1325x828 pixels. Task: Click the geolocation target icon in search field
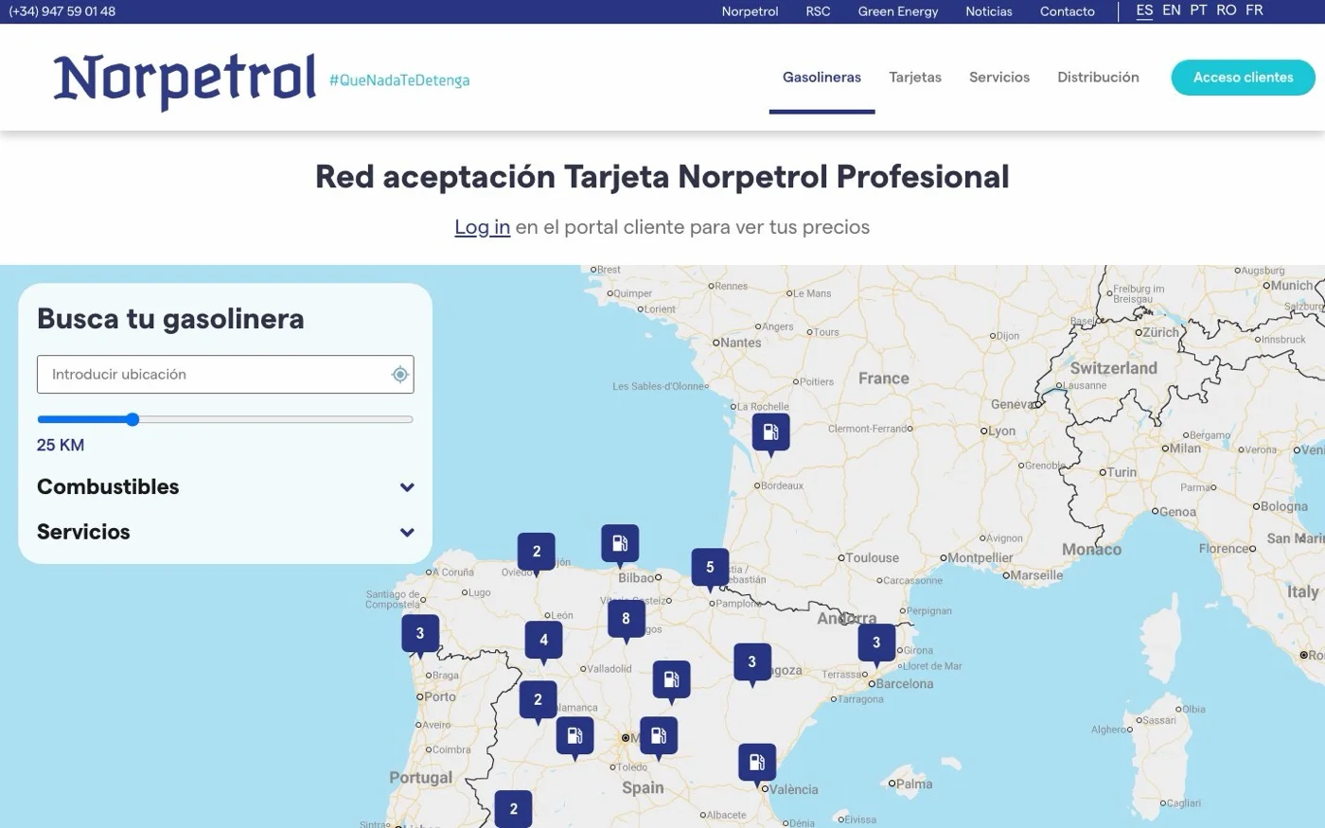pos(400,375)
